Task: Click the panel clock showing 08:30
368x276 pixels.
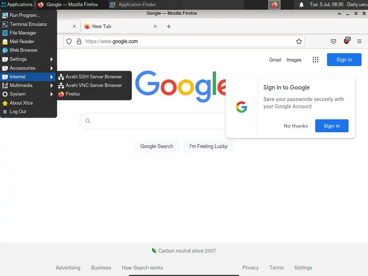Action: (326, 4)
